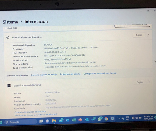Open Contrato de servicios de Microsoft link
The image size is (156, 131).
[x=31, y=112]
